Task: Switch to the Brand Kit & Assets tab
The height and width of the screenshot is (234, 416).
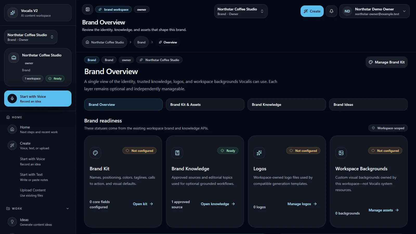Action: click(x=205, y=105)
